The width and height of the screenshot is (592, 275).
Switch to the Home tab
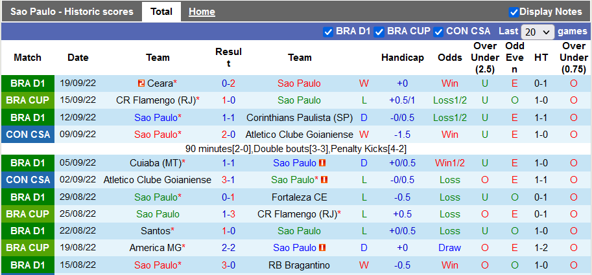pyautogui.click(x=202, y=12)
